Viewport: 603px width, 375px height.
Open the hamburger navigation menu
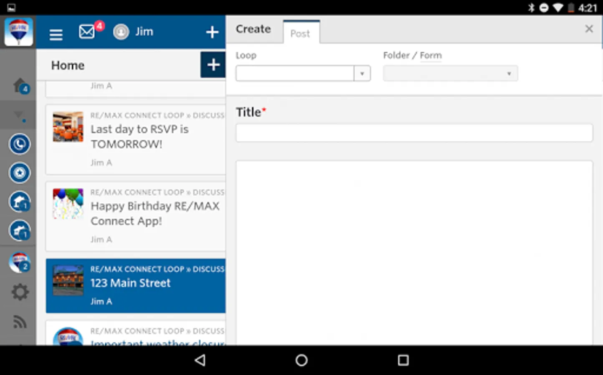tap(56, 34)
